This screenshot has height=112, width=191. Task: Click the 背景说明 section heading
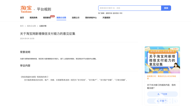click(25, 52)
